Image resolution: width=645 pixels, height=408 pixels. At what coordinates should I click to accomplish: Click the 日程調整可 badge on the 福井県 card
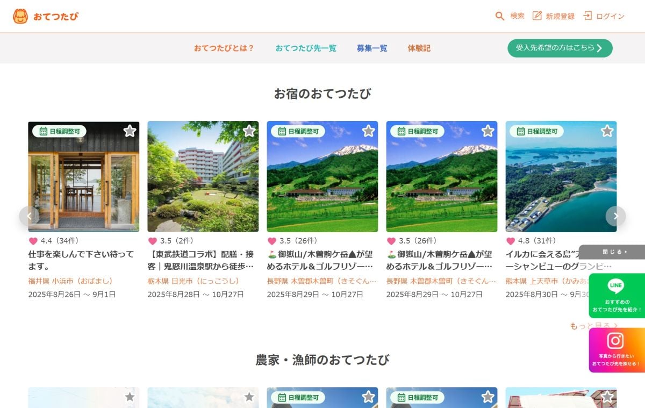tap(59, 131)
